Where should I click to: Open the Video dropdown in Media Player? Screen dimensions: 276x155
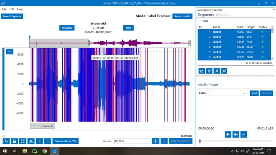click(228, 93)
